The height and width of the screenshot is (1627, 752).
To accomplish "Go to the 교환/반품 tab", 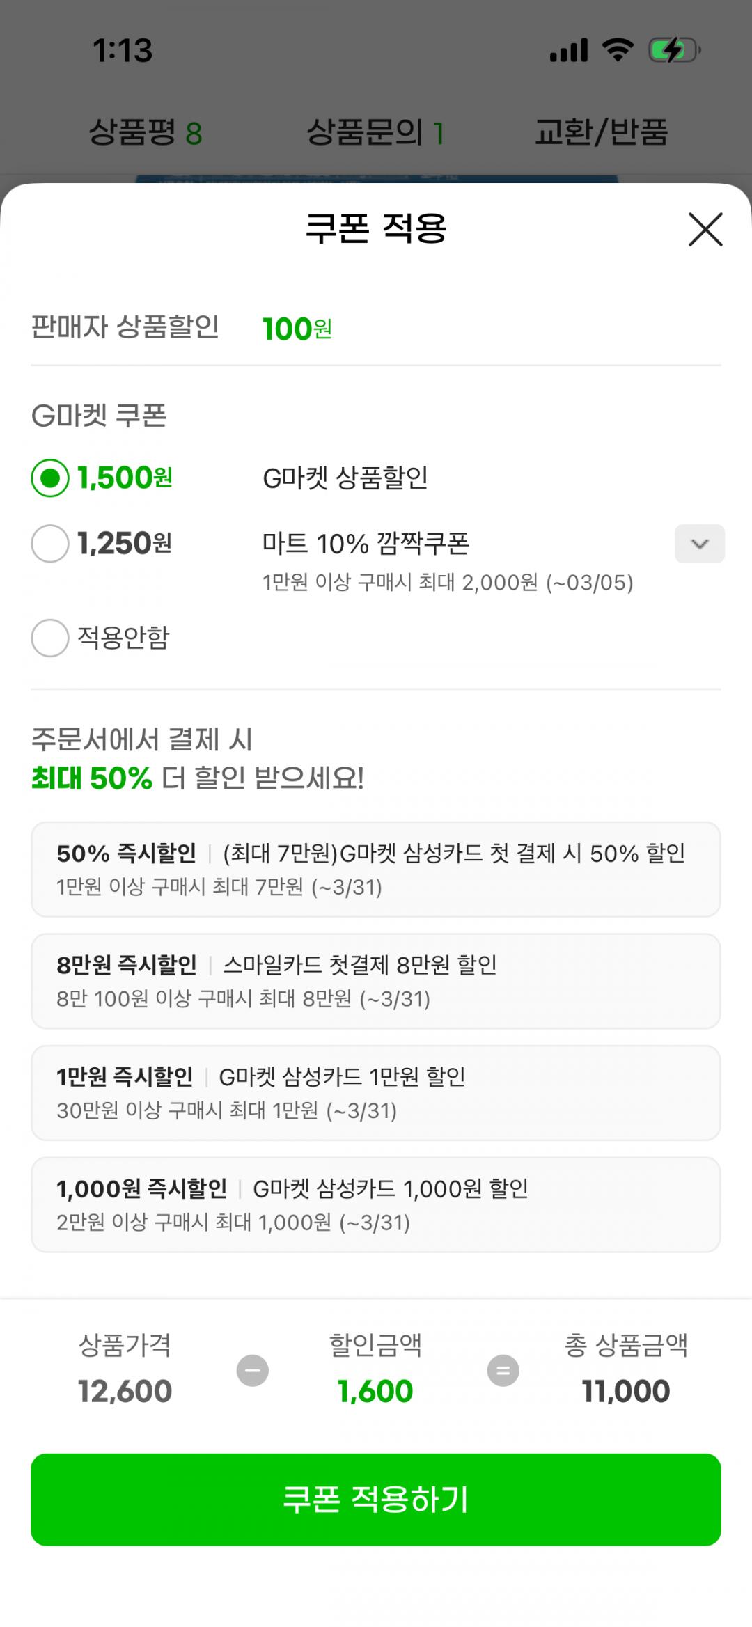I will point(601,132).
